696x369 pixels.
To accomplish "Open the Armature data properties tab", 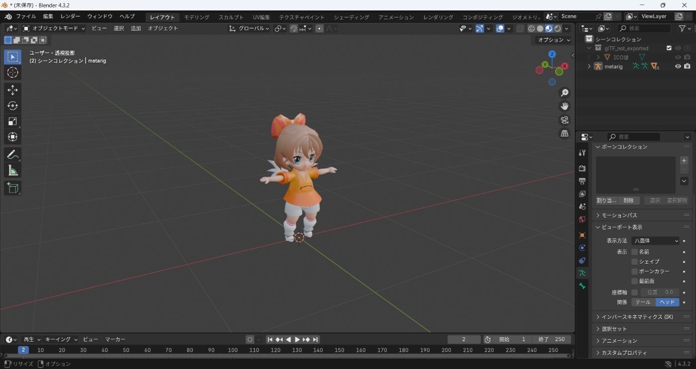I will [x=582, y=273].
